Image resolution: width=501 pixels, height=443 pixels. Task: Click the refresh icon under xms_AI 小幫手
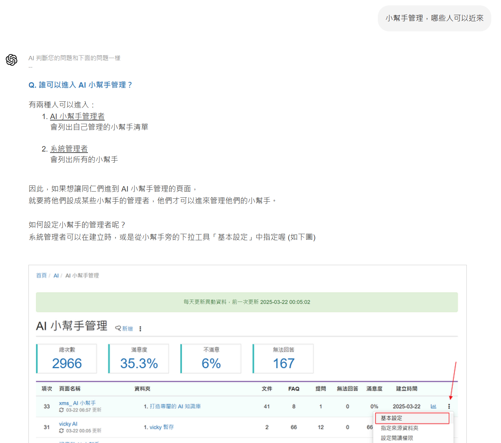[61, 410]
